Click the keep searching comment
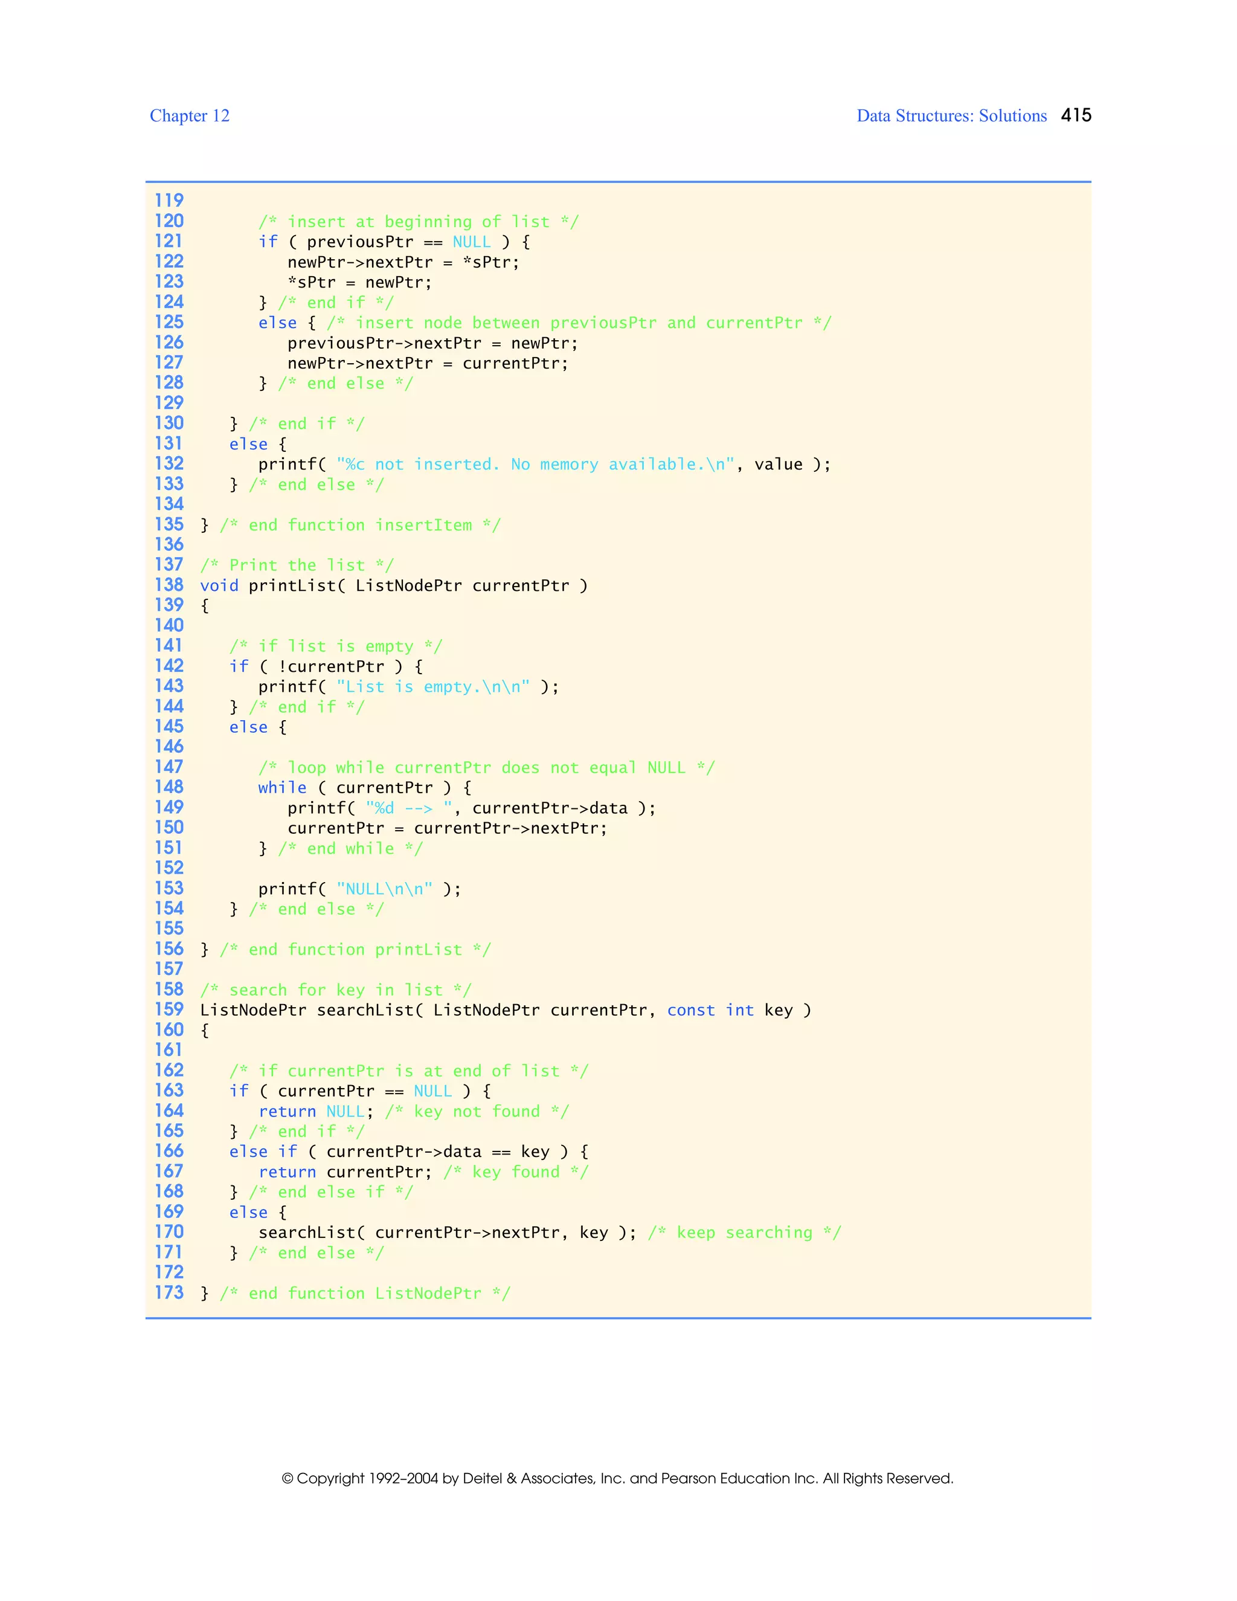Viewport: 1237px width, 1601px height. click(x=745, y=1233)
